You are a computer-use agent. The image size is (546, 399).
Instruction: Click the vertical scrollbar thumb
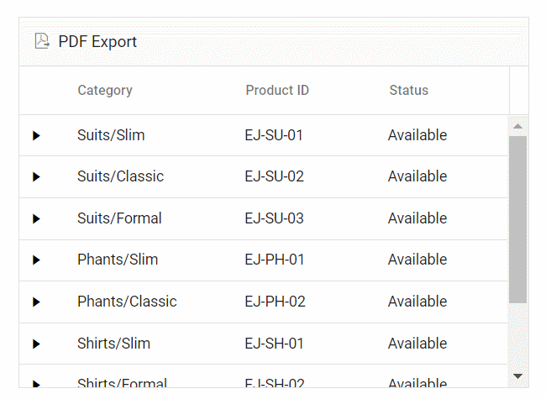tap(518, 218)
